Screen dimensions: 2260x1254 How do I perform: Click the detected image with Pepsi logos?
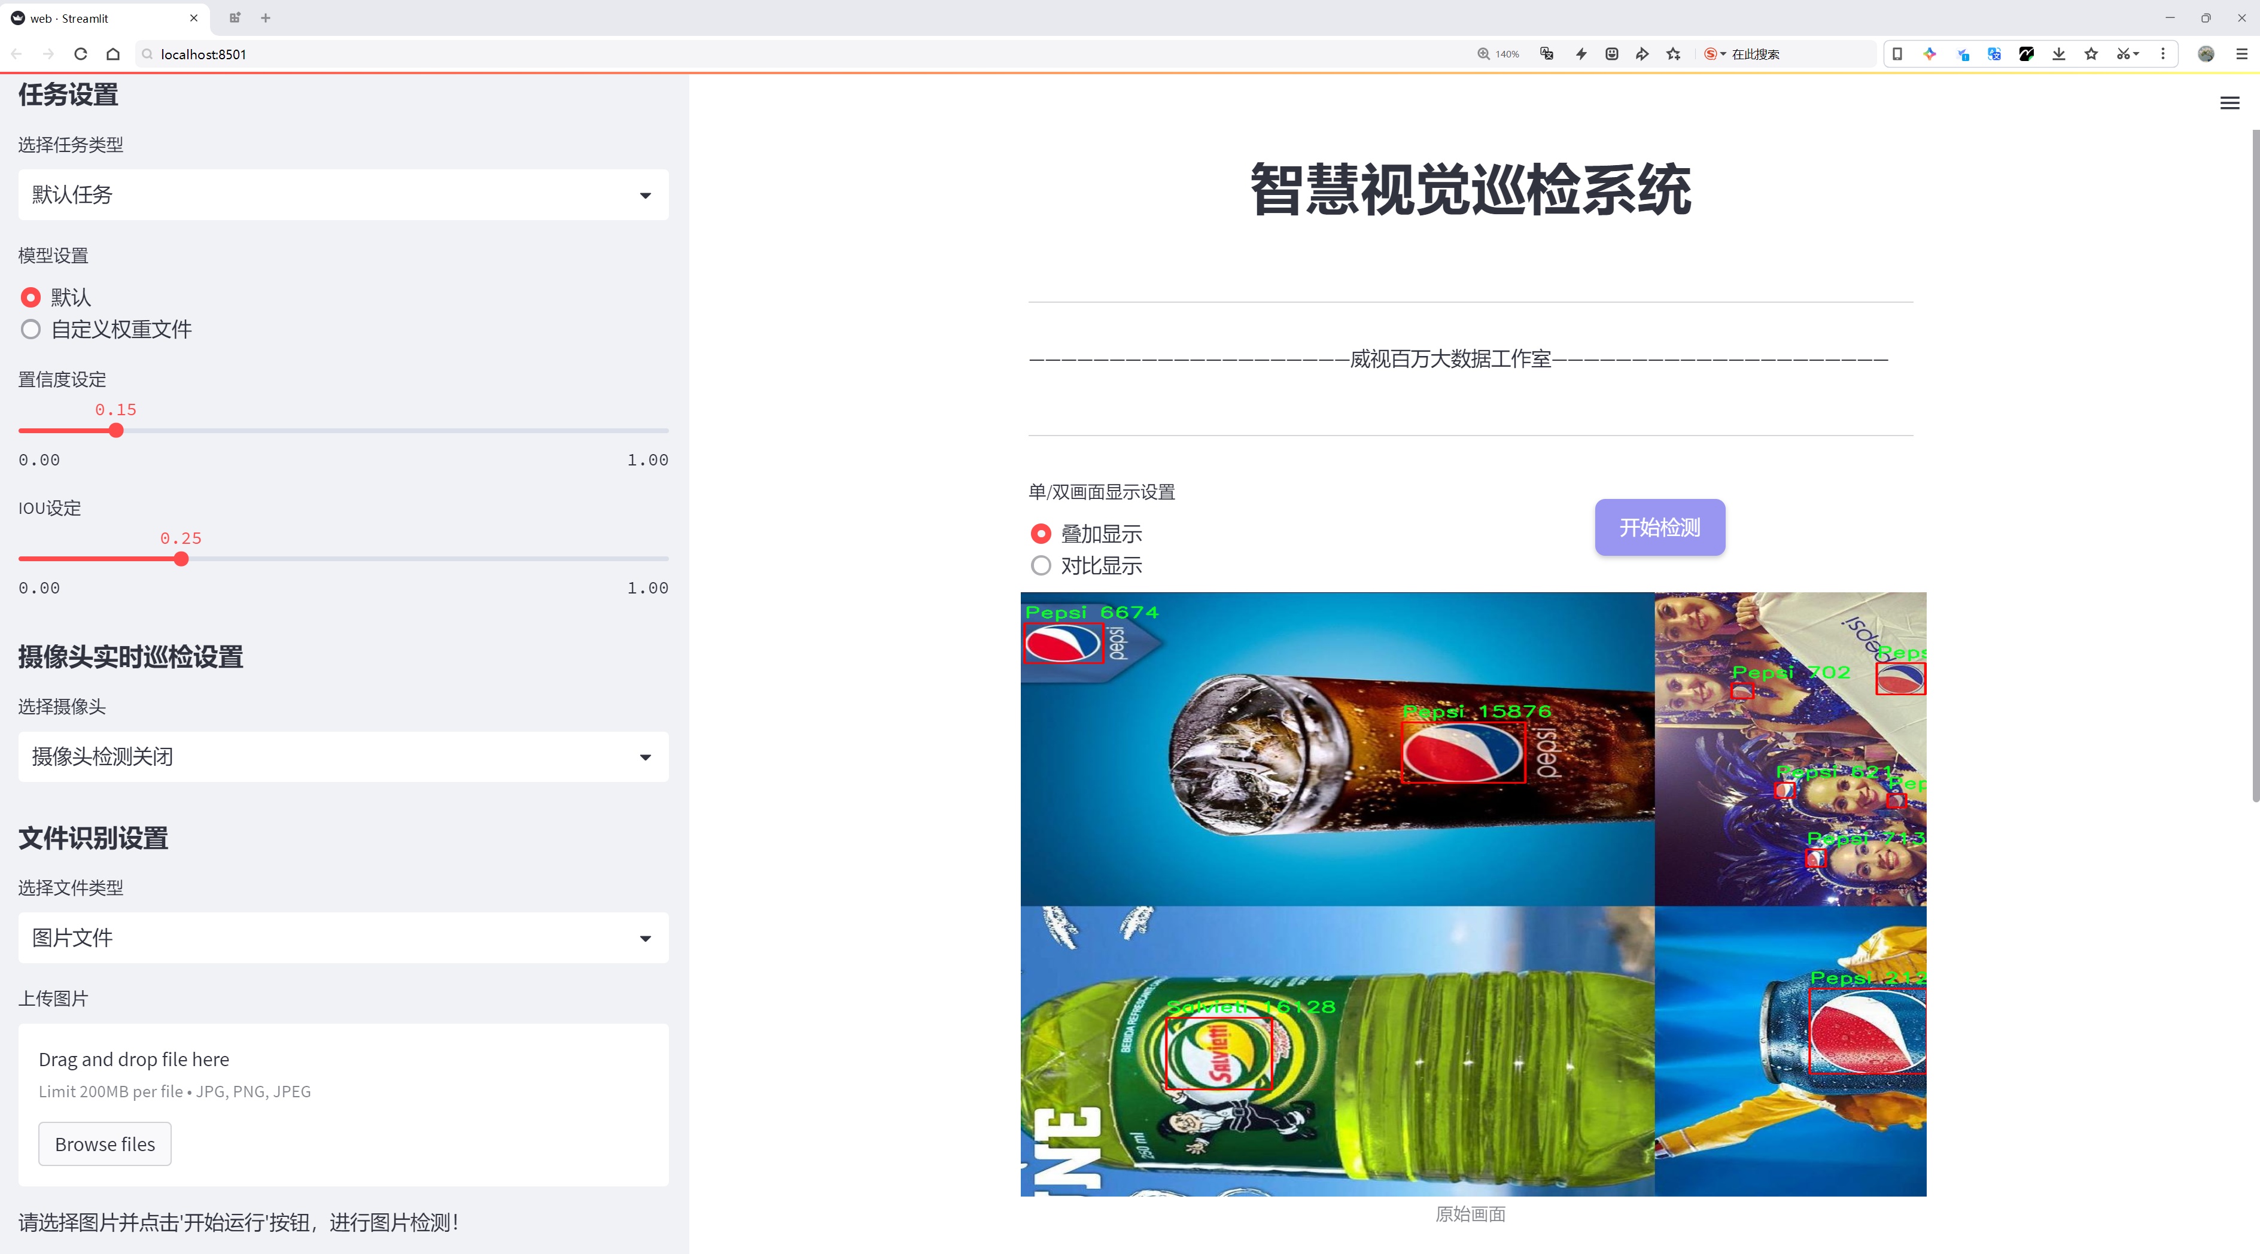pos(1473,894)
